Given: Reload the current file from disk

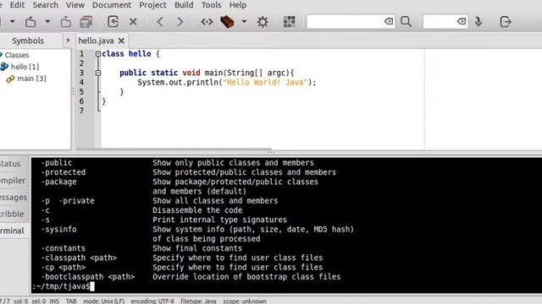Looking at the screenshot, I should (113, 22).
